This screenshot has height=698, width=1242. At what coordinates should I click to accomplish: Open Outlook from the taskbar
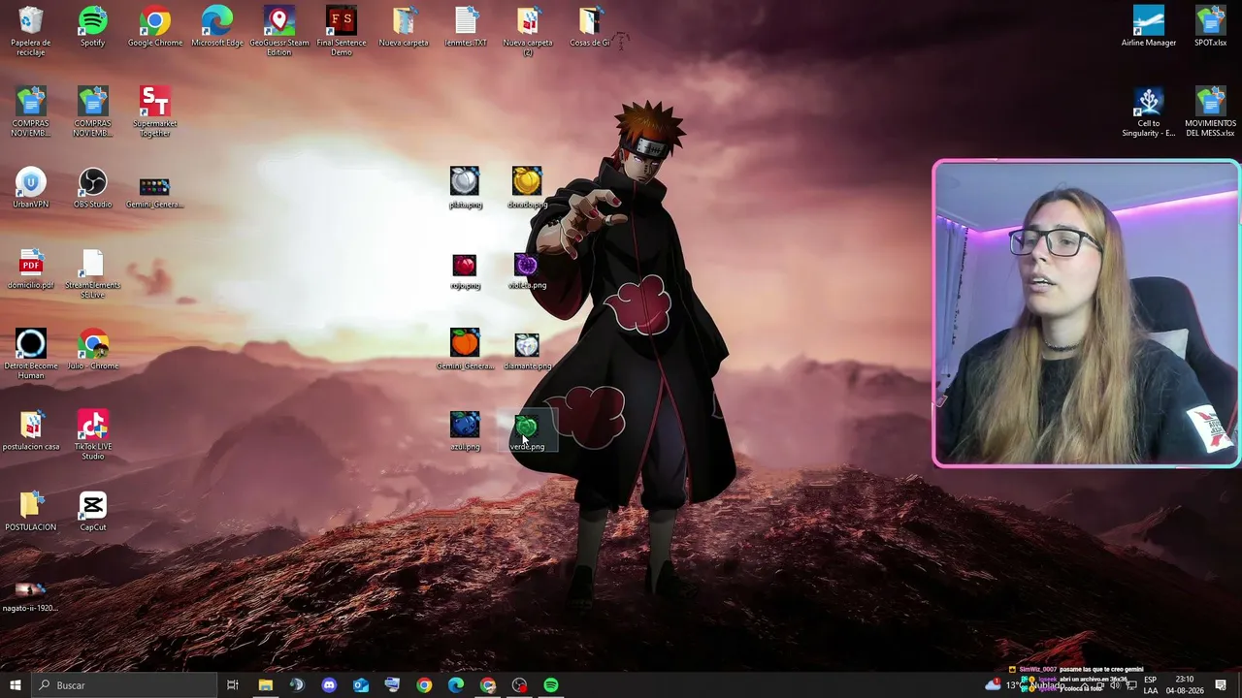(x=361, y=685)
